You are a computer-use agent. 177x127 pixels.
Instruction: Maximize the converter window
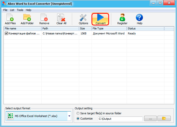160,3
